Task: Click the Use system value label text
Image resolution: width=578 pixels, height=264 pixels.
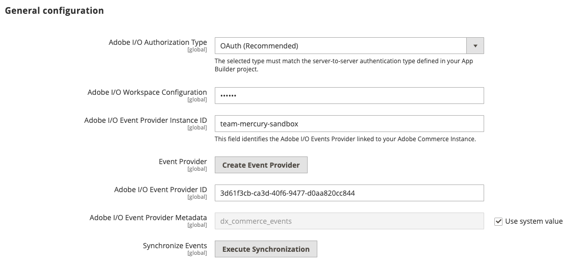Action: [x=534, y=221]
